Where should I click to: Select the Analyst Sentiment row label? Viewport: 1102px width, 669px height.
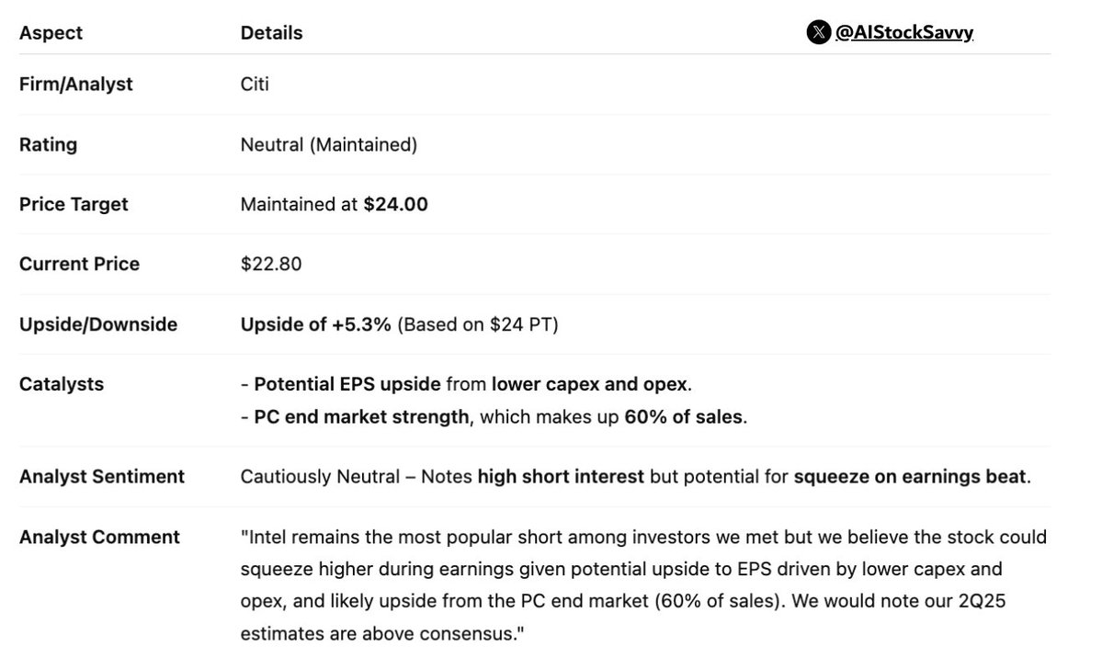click(102, 476)
